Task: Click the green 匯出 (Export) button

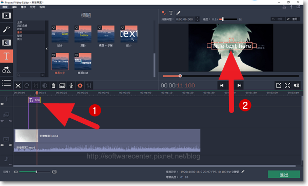Action: (284, 175)
